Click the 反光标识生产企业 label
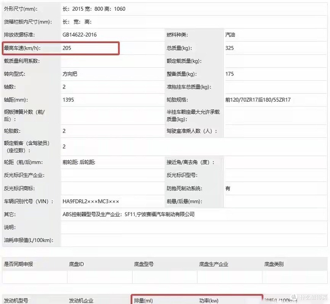Image resolution: width=330 pixels, height=304 pixels. [24, 175]
